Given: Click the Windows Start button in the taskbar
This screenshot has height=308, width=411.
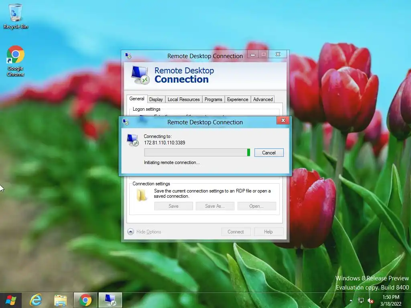Looking at the screenshot, I should pos(11,300).
